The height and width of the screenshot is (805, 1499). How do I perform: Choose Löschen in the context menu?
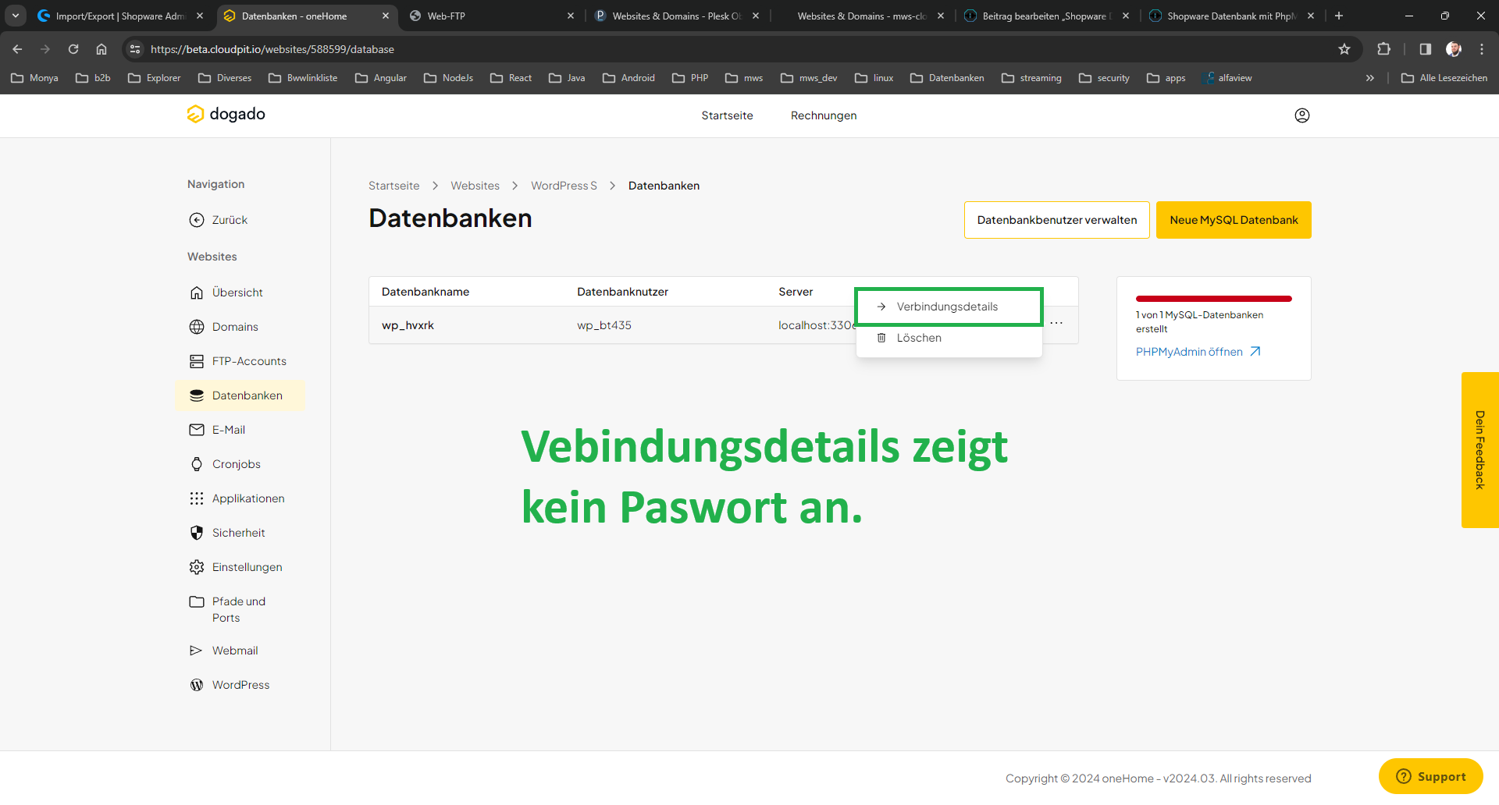click(919, 338)
